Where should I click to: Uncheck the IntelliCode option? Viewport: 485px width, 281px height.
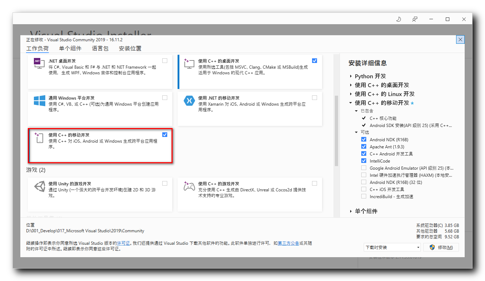(x=363, y=161)
